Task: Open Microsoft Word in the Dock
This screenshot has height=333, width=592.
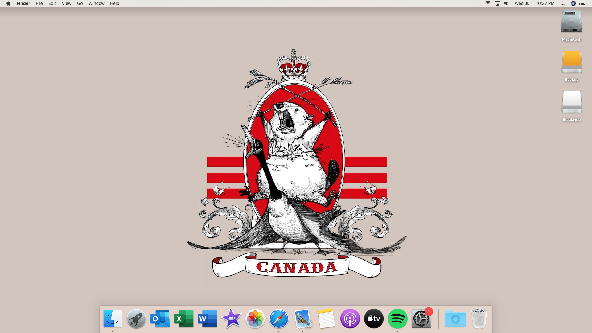Action: (208, 319)
